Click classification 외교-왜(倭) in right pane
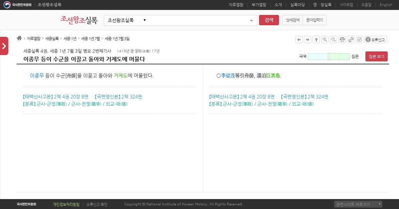Image resolution: width=399 pixels, height=209 pixels. [303, 104]
